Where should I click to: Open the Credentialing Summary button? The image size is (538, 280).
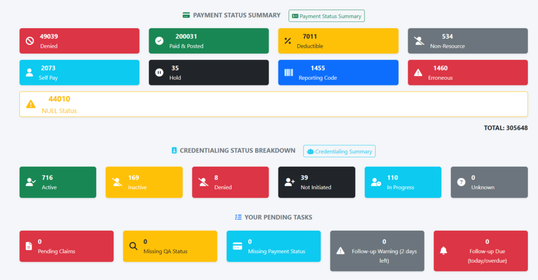click(339, 152)
